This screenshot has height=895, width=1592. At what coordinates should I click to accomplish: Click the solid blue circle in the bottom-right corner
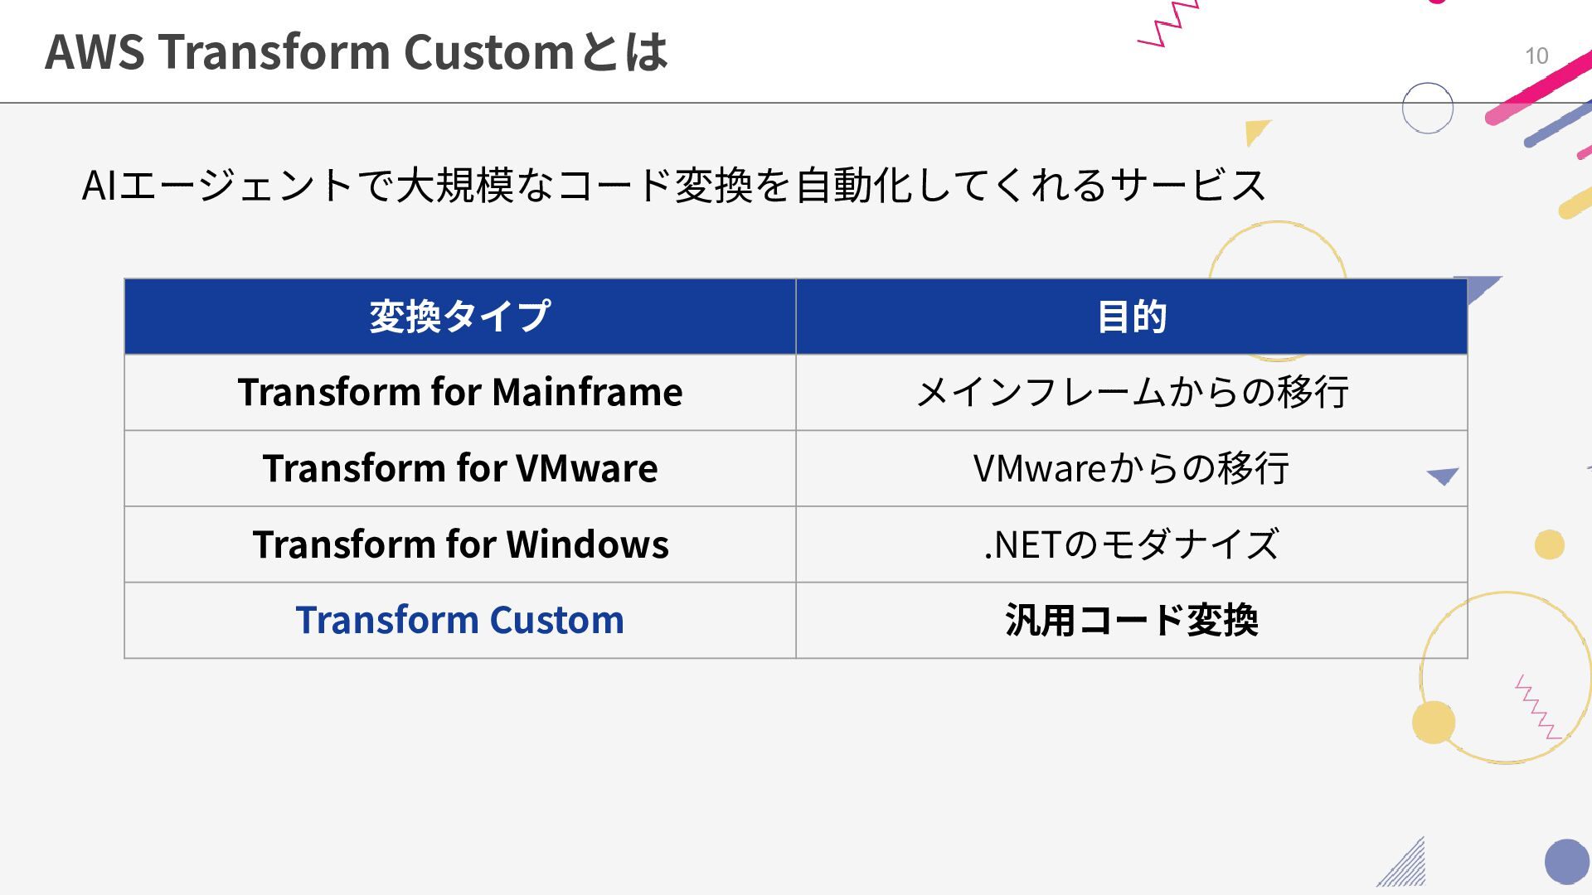[1566, 861]
